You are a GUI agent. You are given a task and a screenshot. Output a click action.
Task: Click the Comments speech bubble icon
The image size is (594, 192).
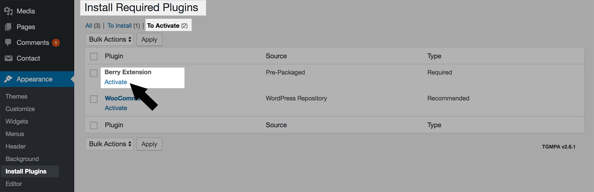8,42
